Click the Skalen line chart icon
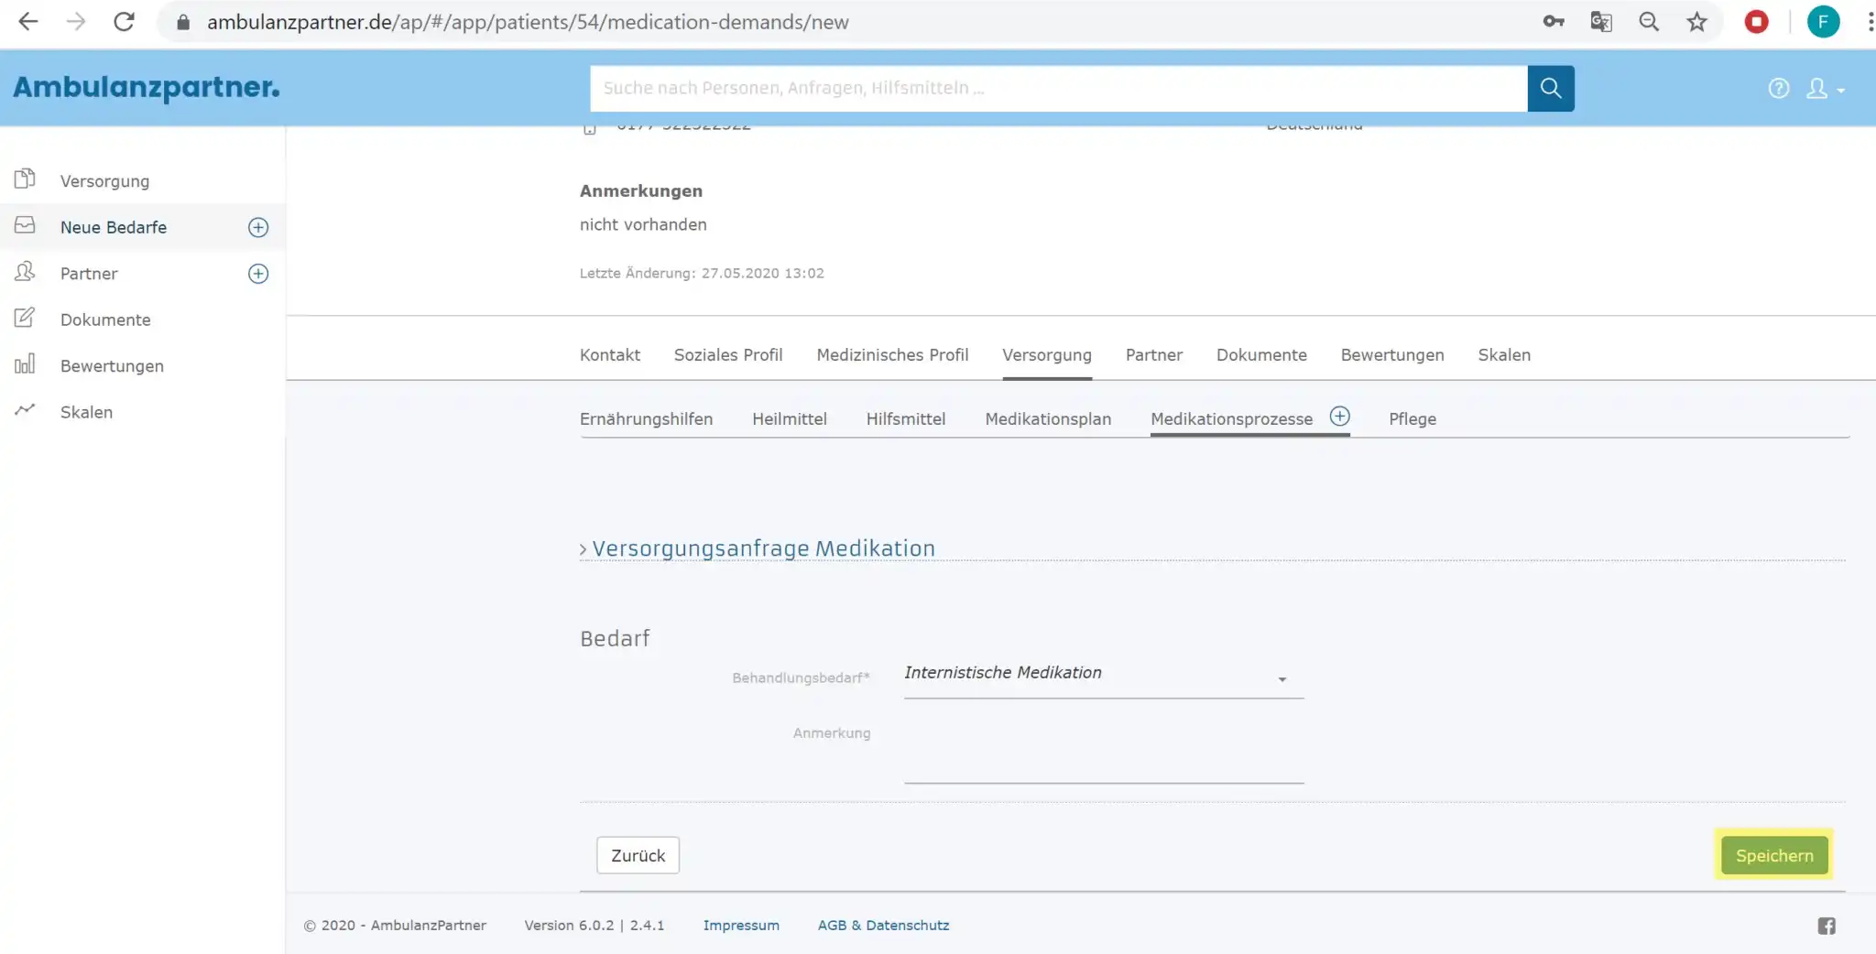The height and width of the screenshot is (954, 1876). pos(25,409)
